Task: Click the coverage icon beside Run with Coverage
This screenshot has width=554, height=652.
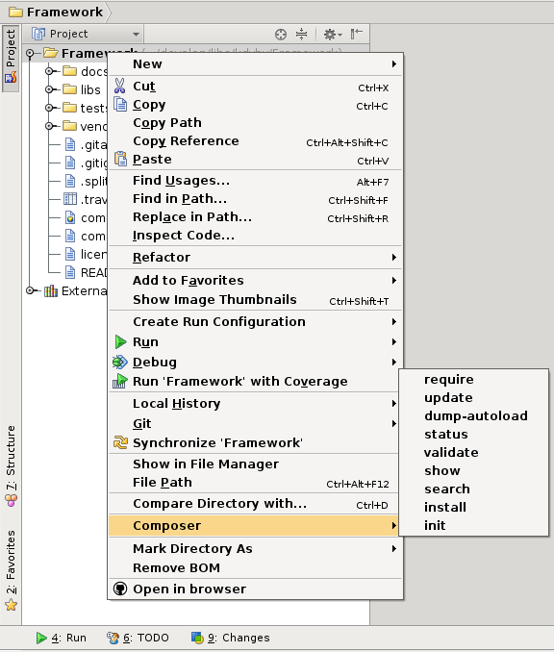Action: [120, 382]
